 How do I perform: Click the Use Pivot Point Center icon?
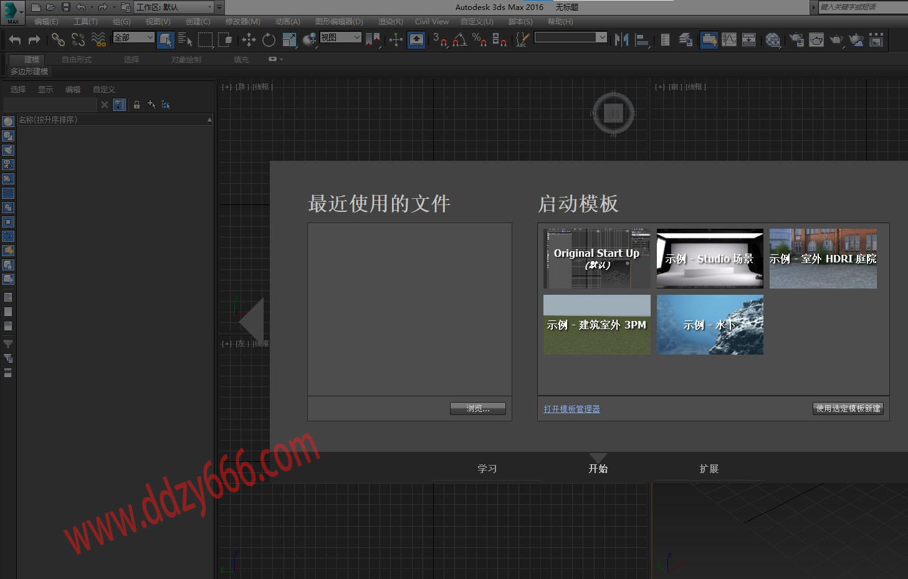coord(373,40)
